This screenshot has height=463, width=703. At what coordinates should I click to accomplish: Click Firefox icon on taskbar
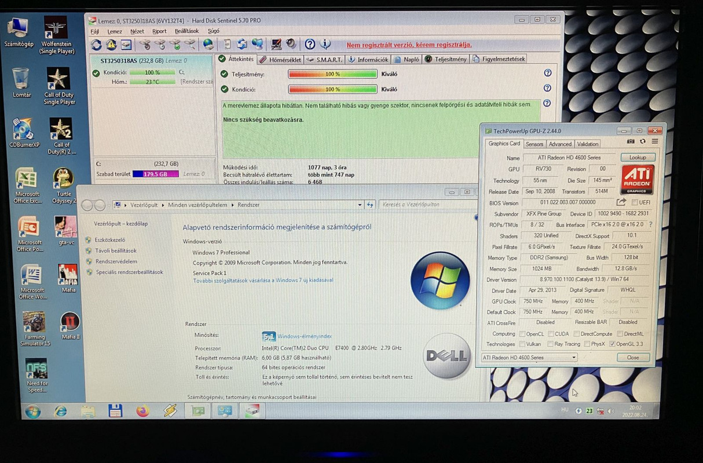(142, 411)
